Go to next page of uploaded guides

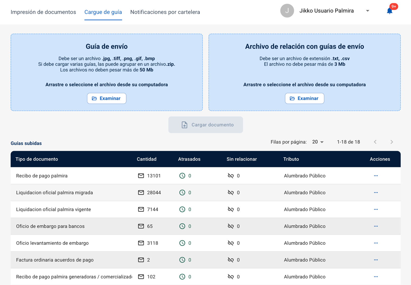click(x=392, y=142)
